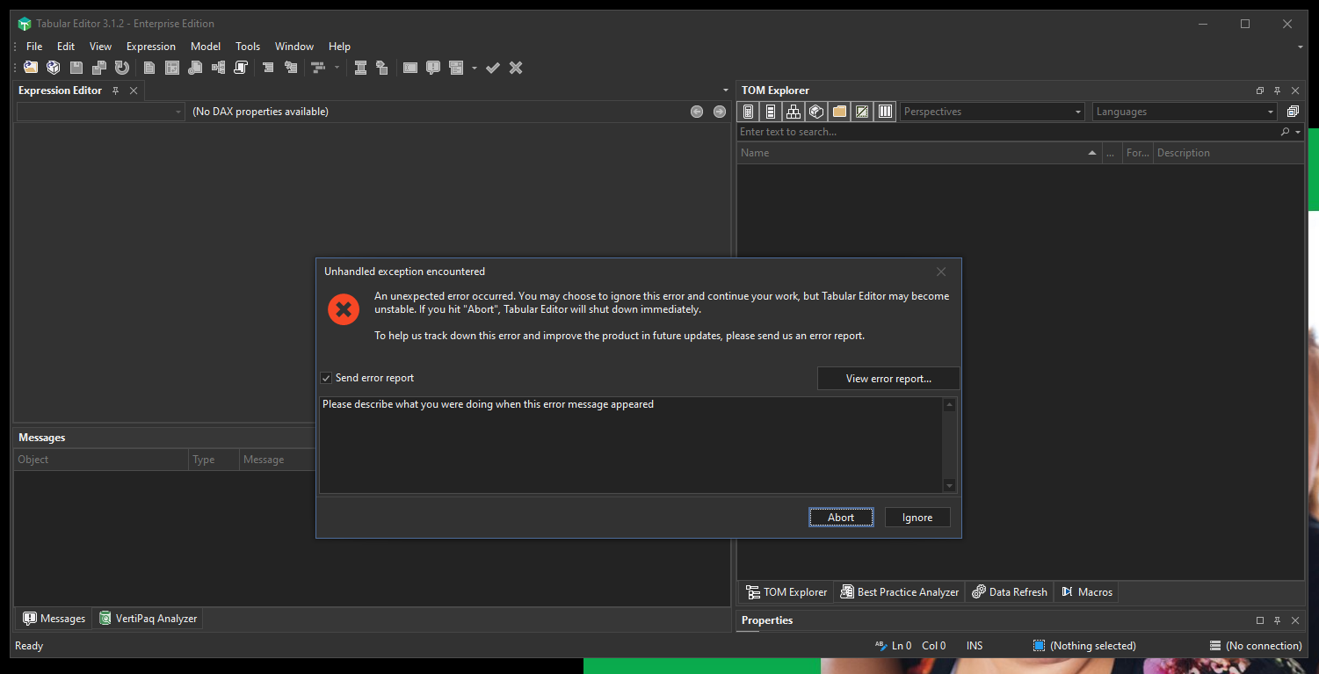The height and width of the screenshot is (674, 1319).
Task: Open the DAX property selector dropdown
Action: tap(101, 112)
